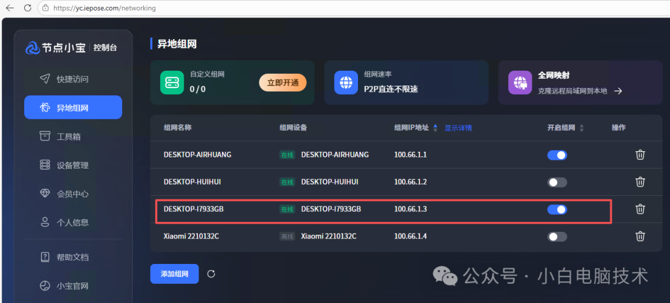Click network name DESKTOP-AIRHUANG in first column
670x303 pixels.
197,154
